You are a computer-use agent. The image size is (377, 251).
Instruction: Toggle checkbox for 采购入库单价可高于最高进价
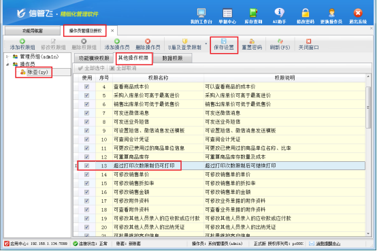[87, 95]
